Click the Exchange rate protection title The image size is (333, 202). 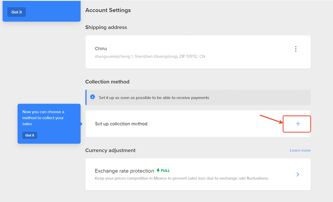(x=124, y=171)
